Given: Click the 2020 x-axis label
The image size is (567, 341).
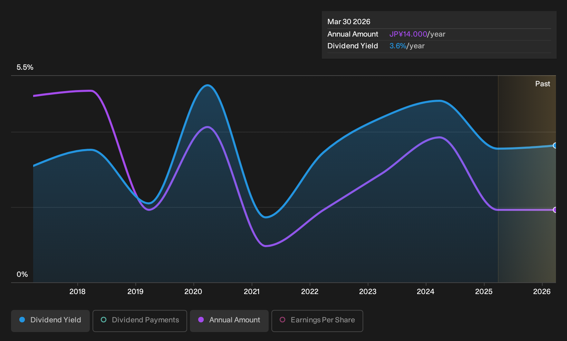Looking at the screenshot, I should pyautogui.click(x=193, y=292).
